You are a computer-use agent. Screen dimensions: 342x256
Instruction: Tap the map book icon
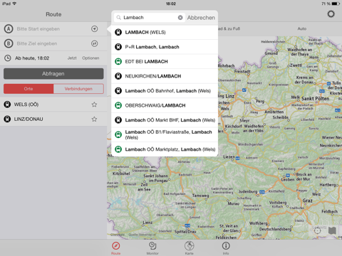(332, 230)
